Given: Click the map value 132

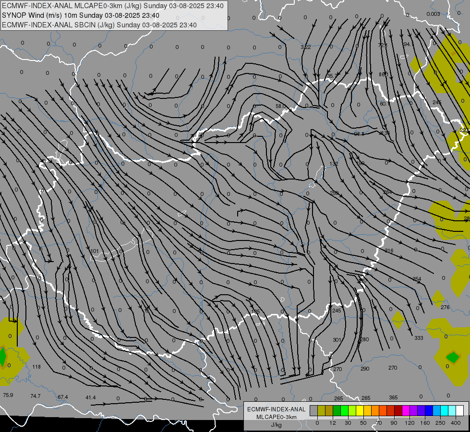Looking at the screenshot, I should [x=334, y=164].
